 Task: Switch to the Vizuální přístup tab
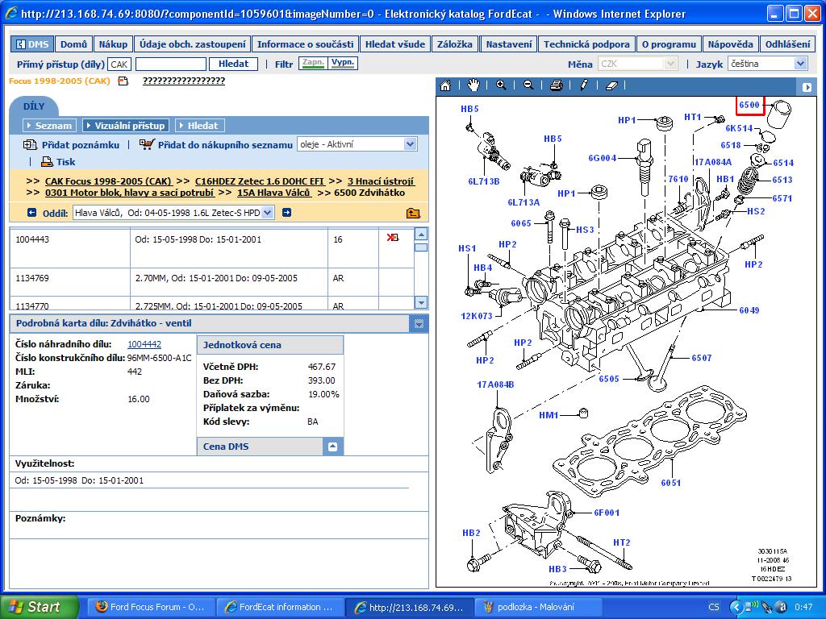[x=126, y=126]
